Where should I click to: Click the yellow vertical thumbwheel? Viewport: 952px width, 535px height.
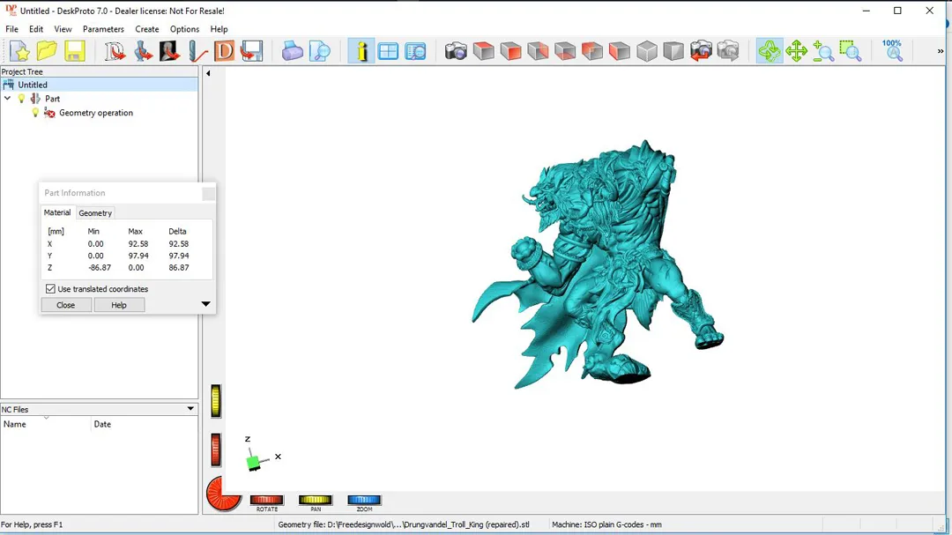click(x=216, y=401)
